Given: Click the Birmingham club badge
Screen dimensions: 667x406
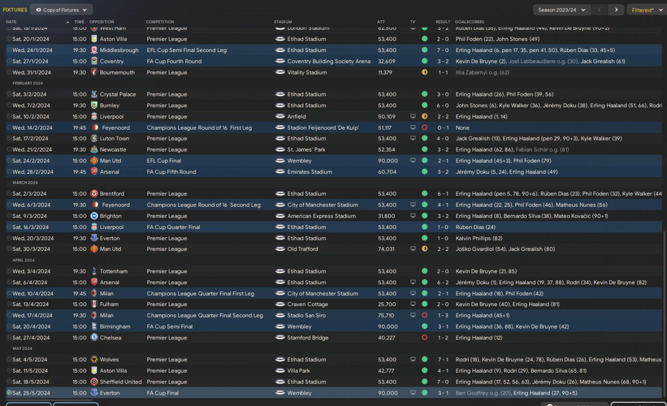Looking at the screenshot, I should [x=94, y=327].
